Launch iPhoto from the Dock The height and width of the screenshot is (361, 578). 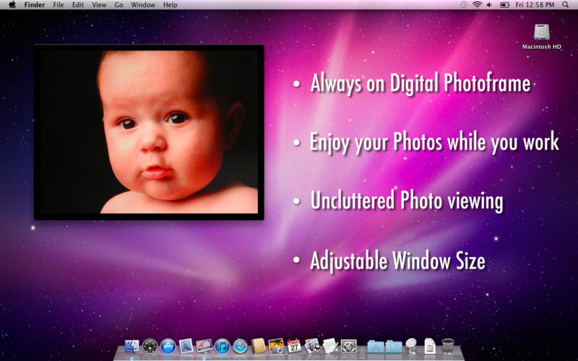[277, 347]
